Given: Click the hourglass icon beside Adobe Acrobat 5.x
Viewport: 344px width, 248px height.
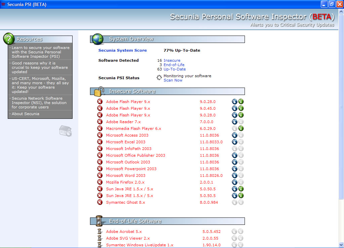Looking at the screenshot, I should pyautogui.click(x=99, y=232).
